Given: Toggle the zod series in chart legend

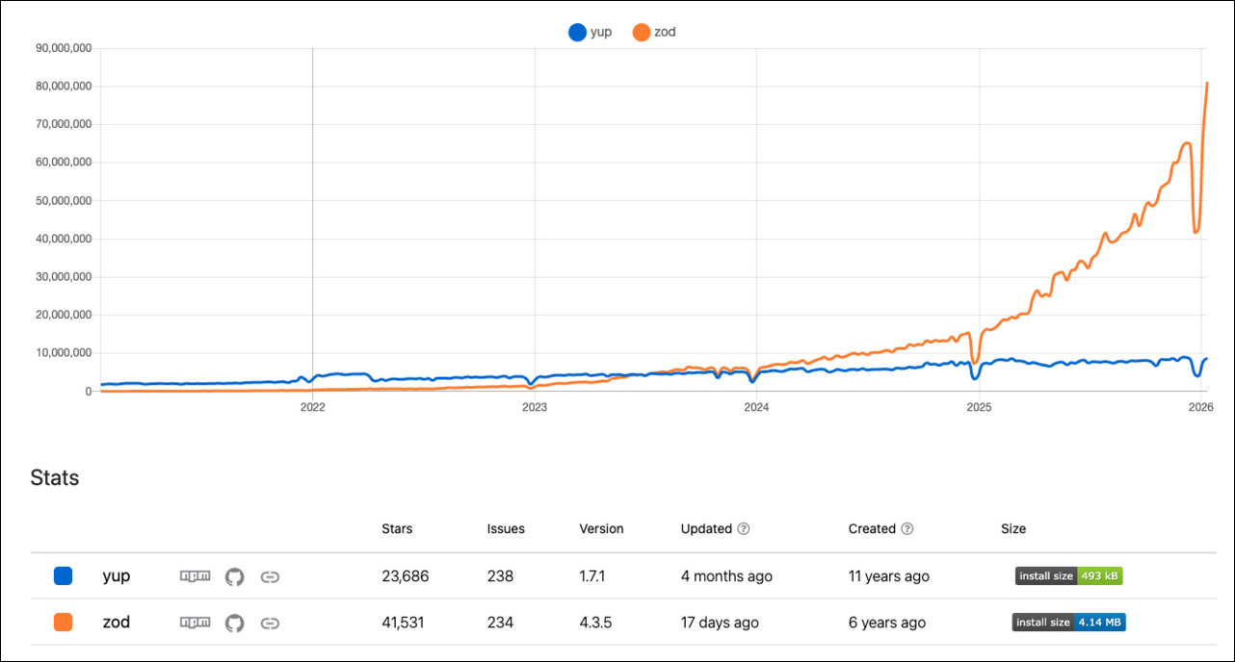Looking at the screenshot, I should tap(654, 32).
